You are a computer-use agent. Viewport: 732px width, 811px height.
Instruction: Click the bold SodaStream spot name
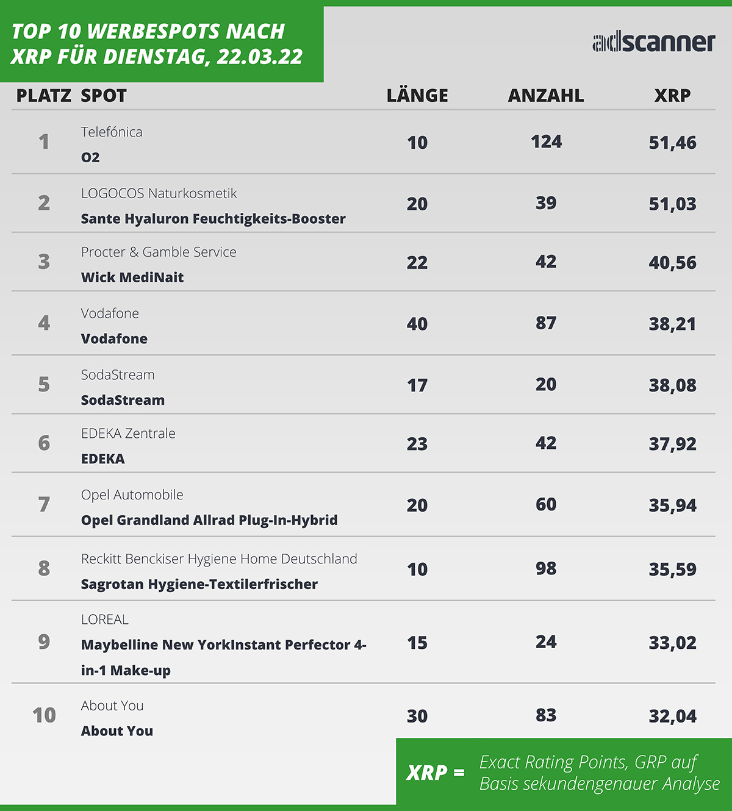pos(123,401)
